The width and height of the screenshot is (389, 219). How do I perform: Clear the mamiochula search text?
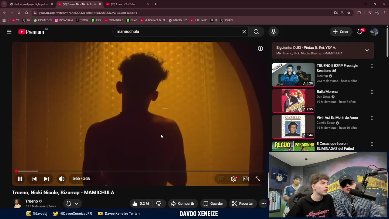(x=244, y=32)
